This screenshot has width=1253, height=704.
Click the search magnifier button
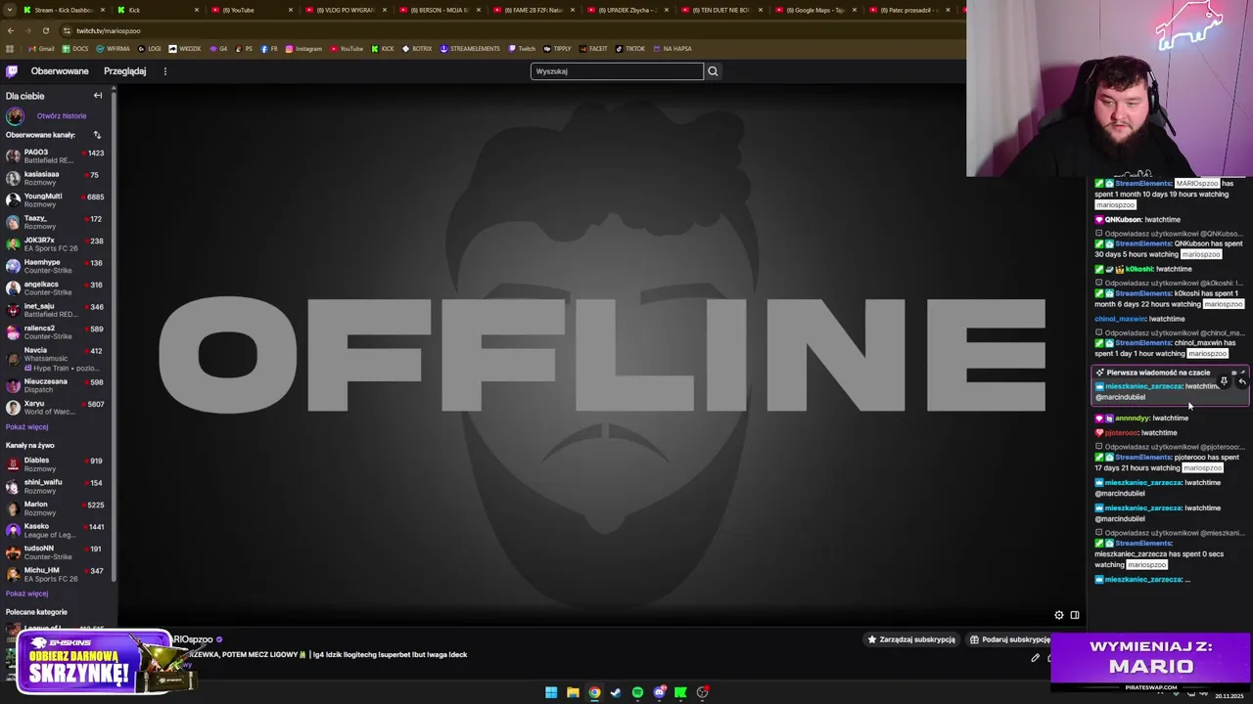[x=713, y=71]
